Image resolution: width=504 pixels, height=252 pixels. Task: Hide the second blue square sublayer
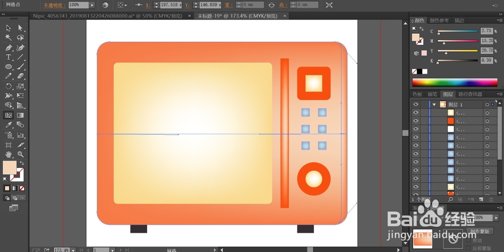[416, 145]
